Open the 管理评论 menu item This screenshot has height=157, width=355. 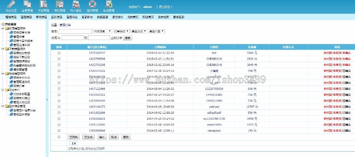click(x=72, y=17)
